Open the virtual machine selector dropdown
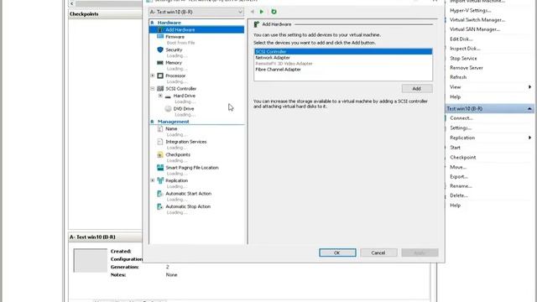The width and height of the screenshot is (537, 302). pos(196,12)
